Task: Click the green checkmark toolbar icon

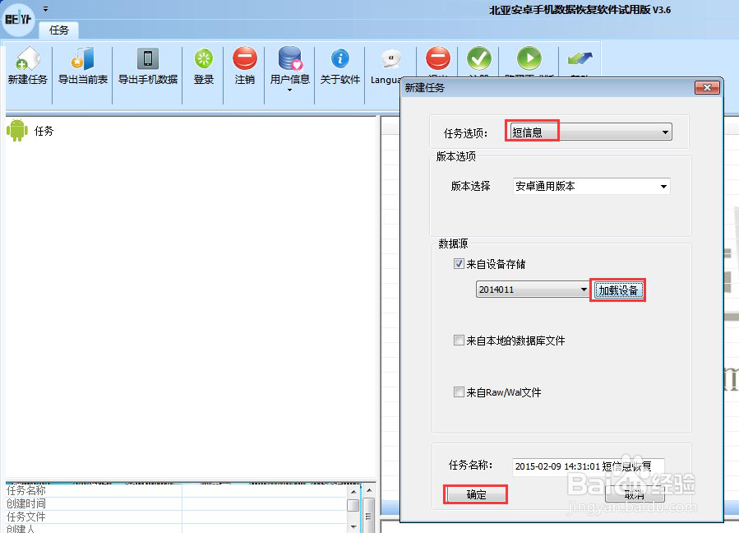Action: point(479,59)
